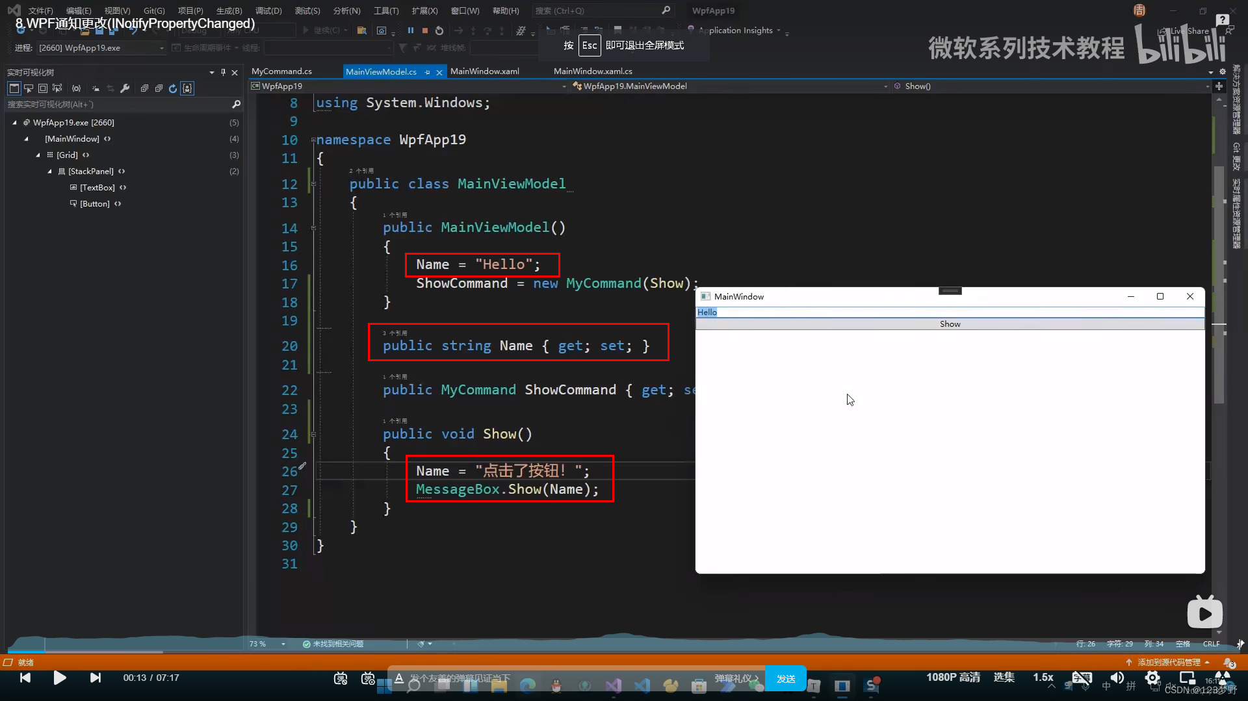Viewport: 1248px width, 701px height.
Task: Open the 文件(F) menu
Action: [x=40, y=10]
